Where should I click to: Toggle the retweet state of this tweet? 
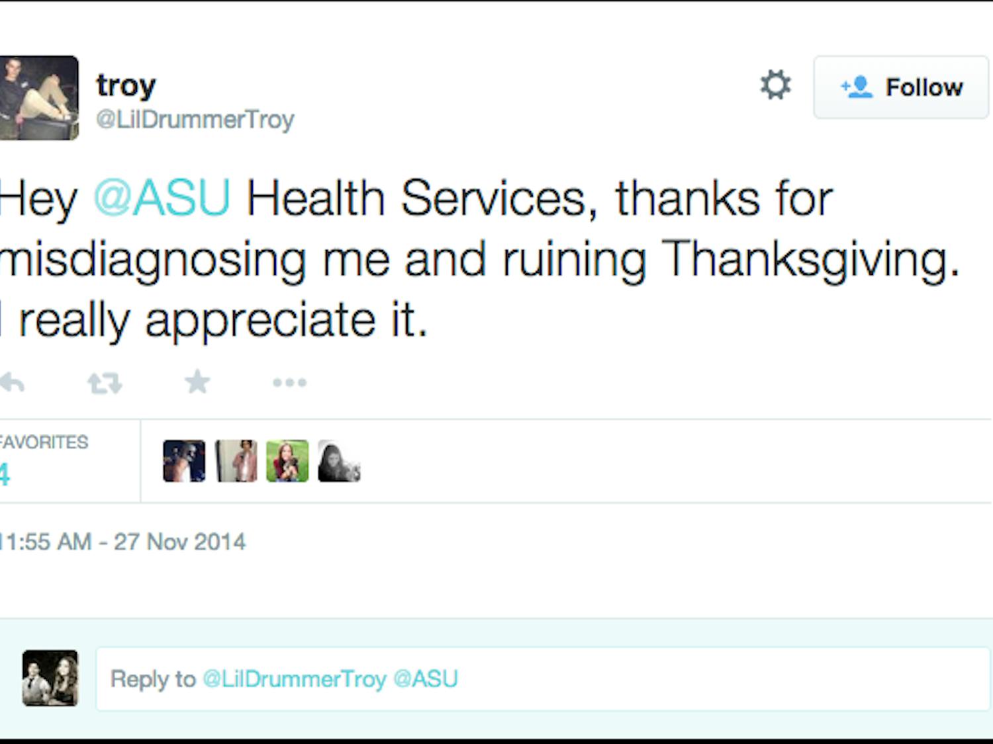105,382
